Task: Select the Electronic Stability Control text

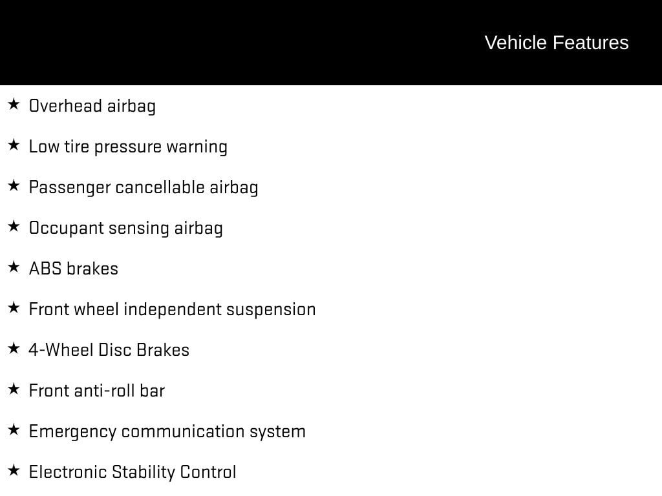Action: 133,472
